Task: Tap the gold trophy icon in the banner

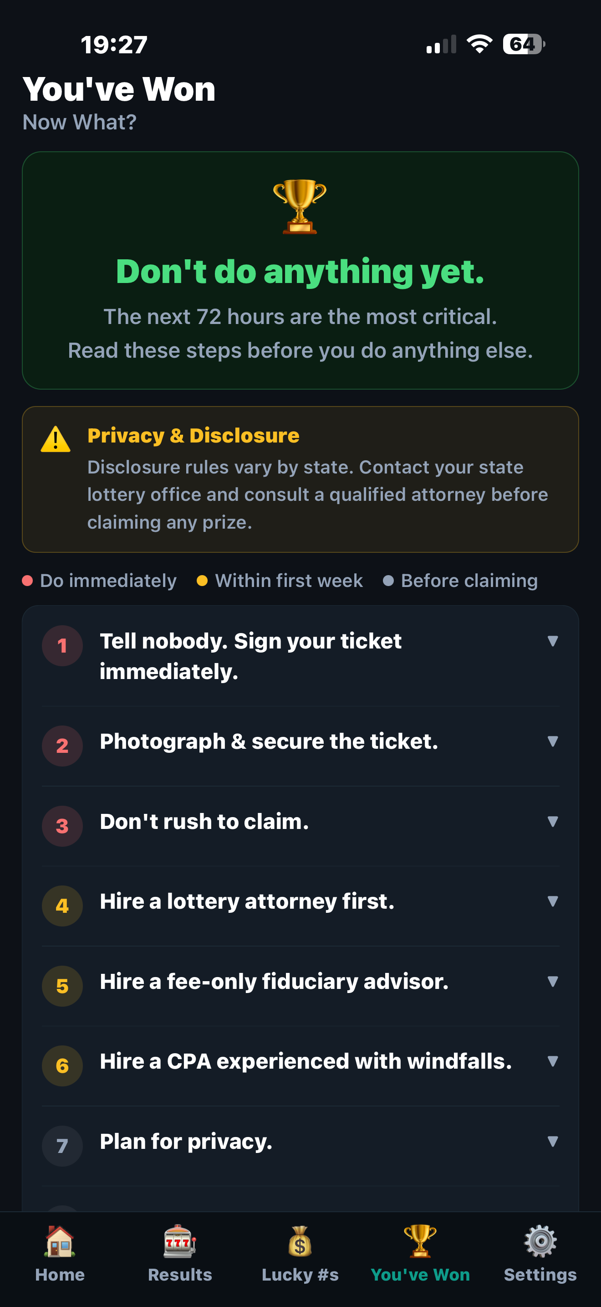Action: [x=300, y=206]
